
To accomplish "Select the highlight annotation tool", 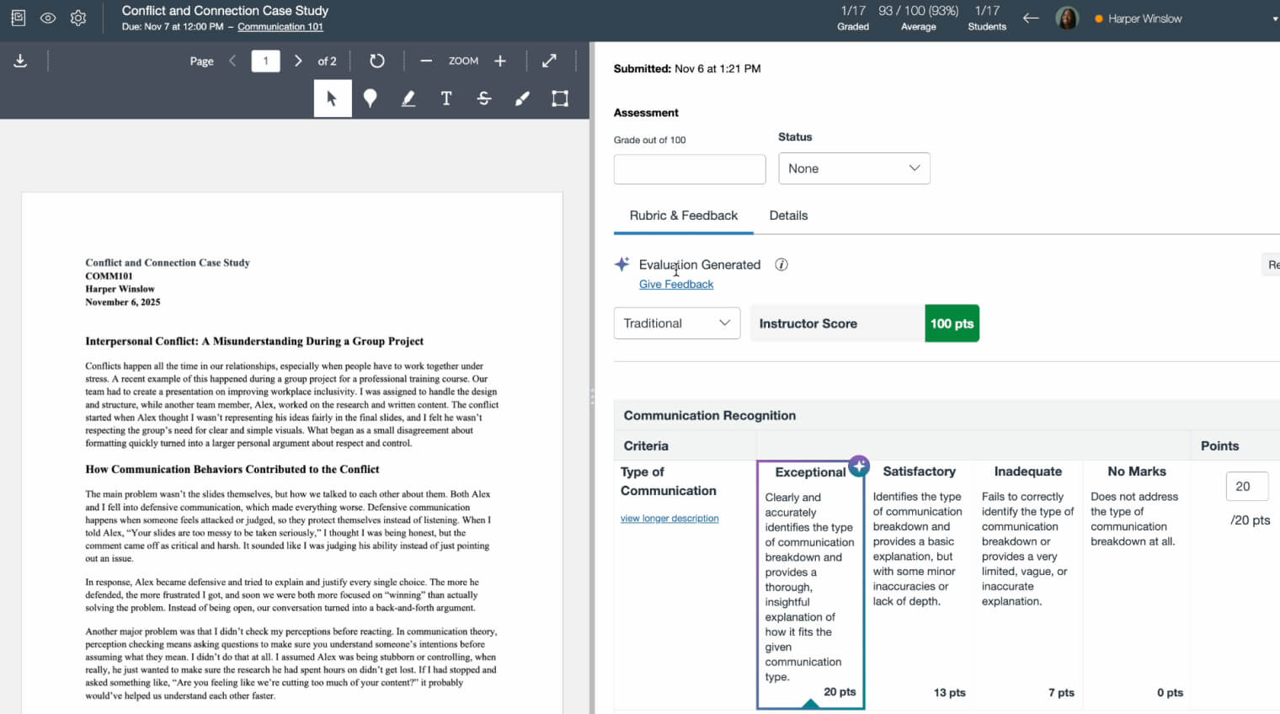I will (x=408, y=99).
